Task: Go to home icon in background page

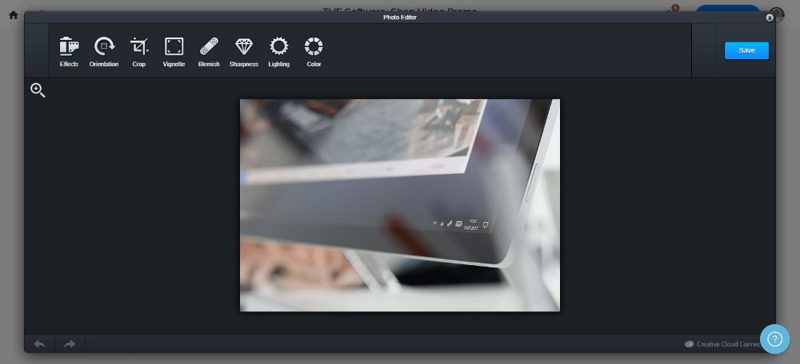Action: click(14, 14)
